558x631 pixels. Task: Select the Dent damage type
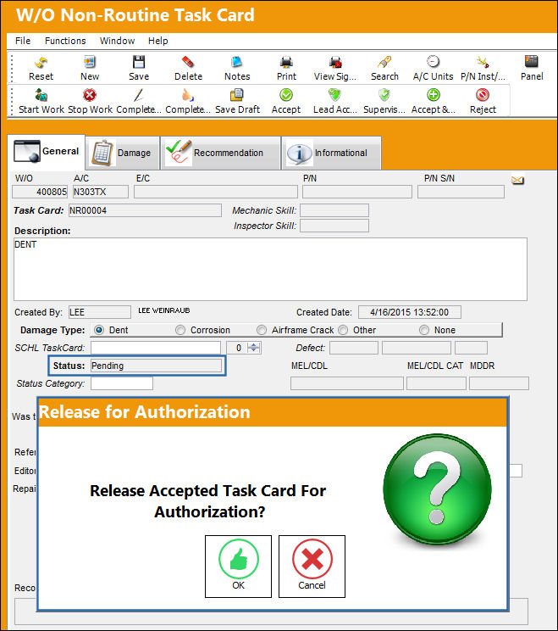tap(99, 330)
